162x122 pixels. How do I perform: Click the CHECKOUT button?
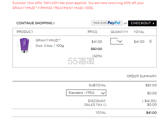(x=142, y=23)
